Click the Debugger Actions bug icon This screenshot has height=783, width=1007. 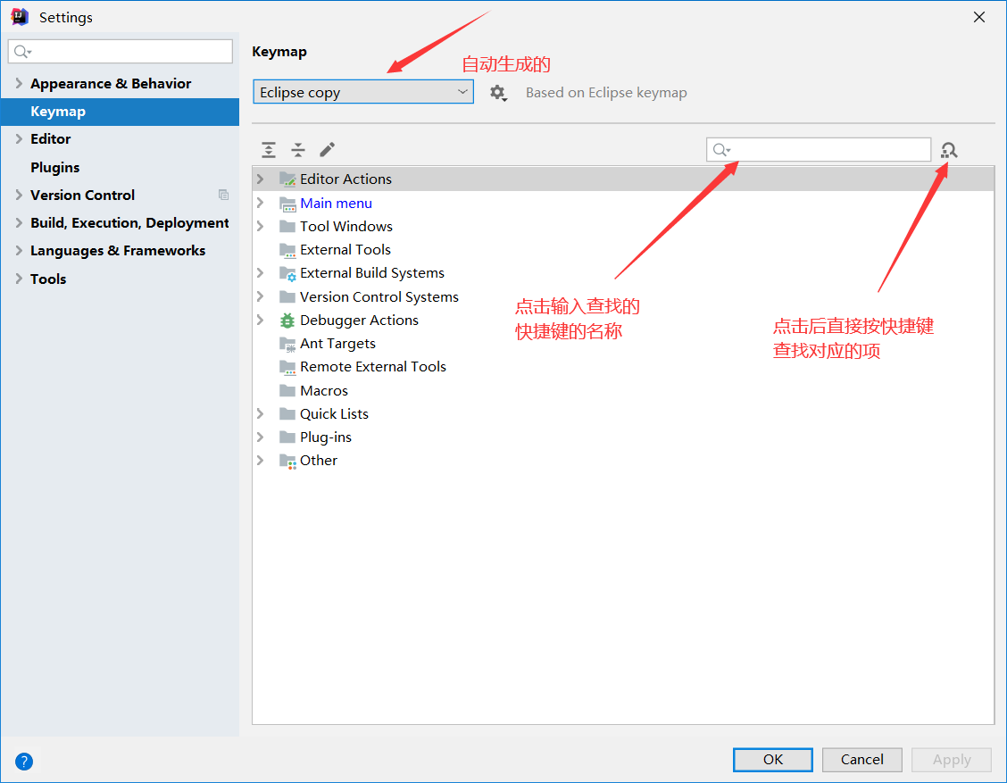tap(287, 320)
